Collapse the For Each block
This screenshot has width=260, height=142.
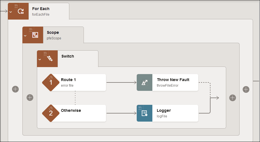pyautogui.click(x=11, y=12)
